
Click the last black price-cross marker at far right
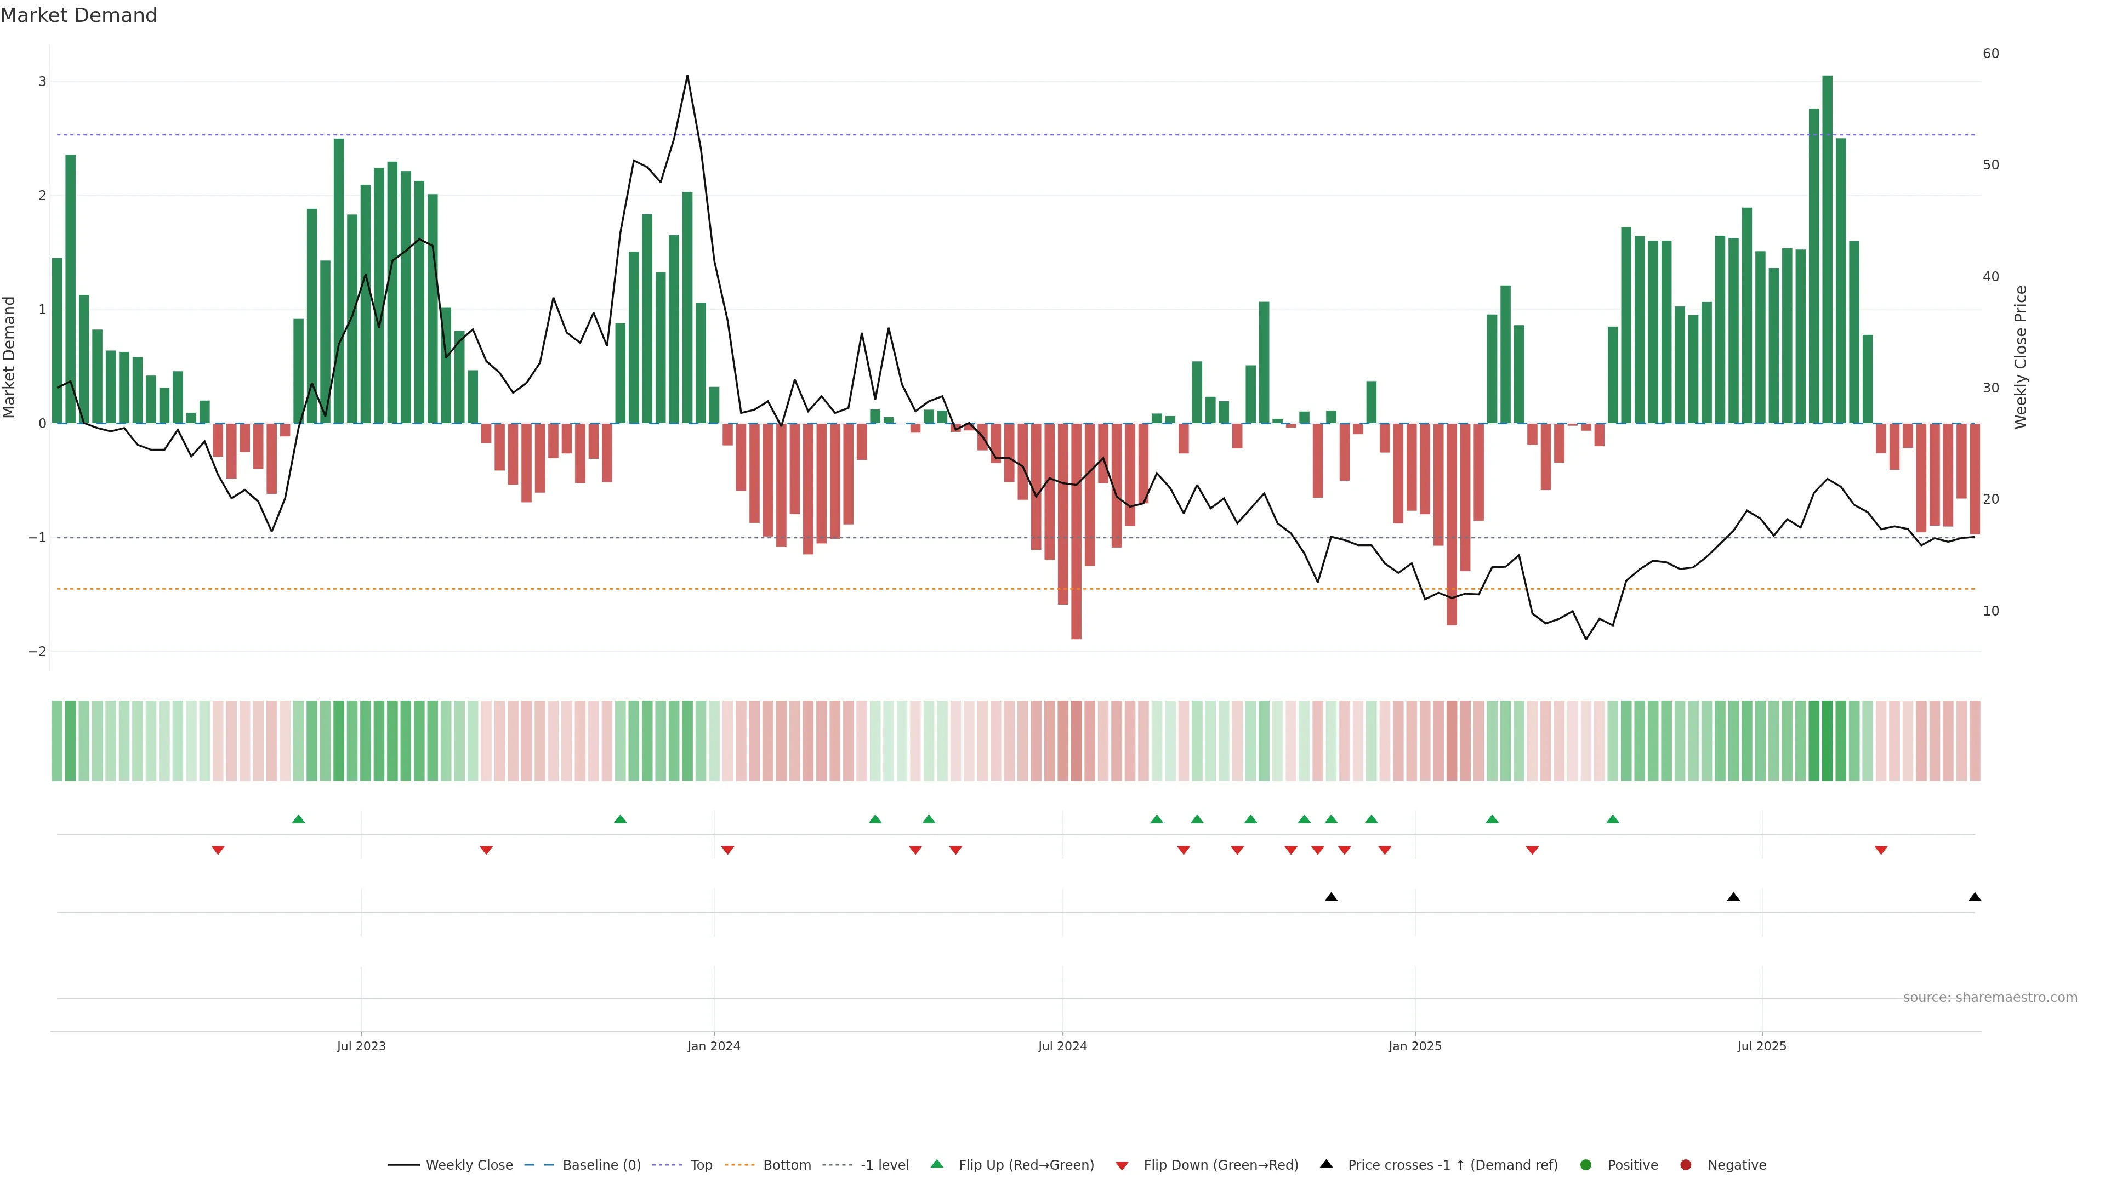tap(1974, 897)
